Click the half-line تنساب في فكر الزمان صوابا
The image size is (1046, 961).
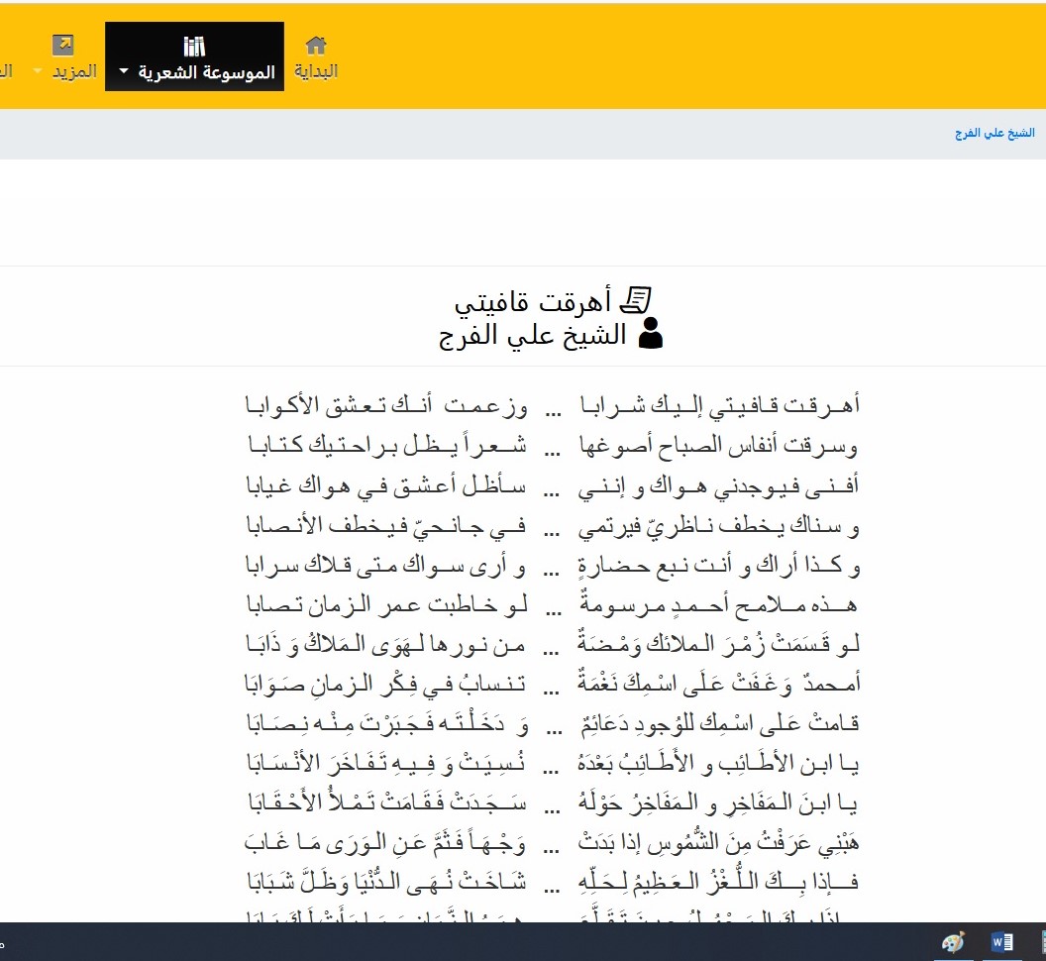pyautogui.click(x=385, y=683)
